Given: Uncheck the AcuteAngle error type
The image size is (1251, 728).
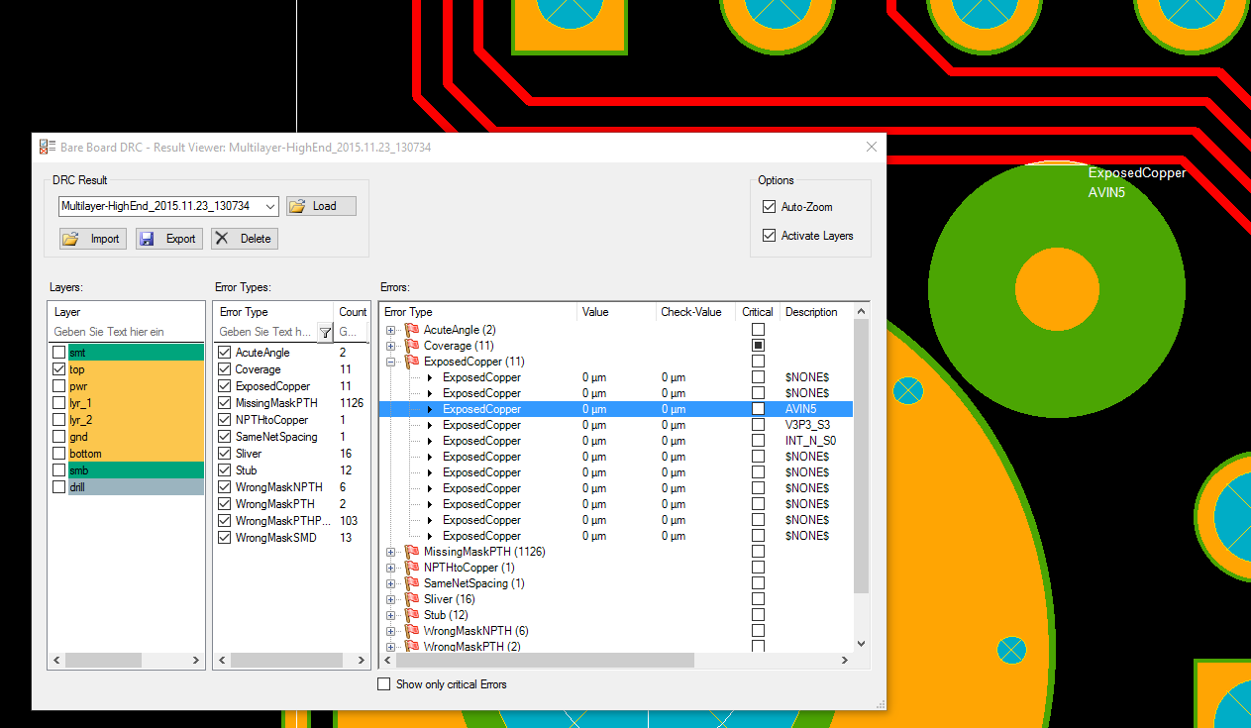Looking at the screenshot, I should (x=224, y=353).
